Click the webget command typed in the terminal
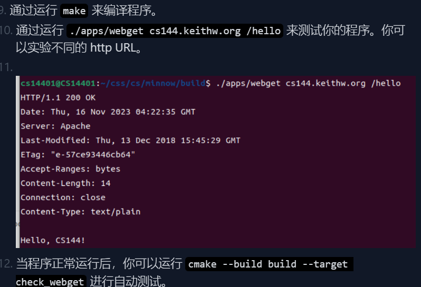 tap(308, 83)
